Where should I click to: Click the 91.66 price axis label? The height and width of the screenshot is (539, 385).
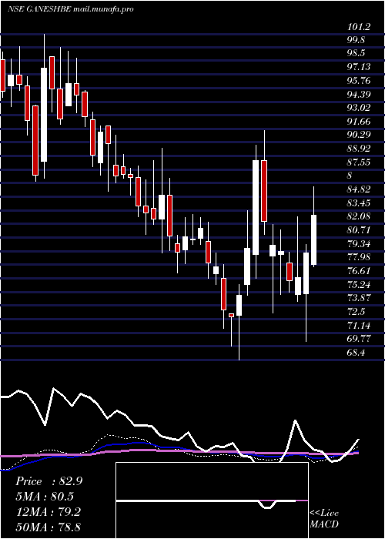click(x=359, y=122)
